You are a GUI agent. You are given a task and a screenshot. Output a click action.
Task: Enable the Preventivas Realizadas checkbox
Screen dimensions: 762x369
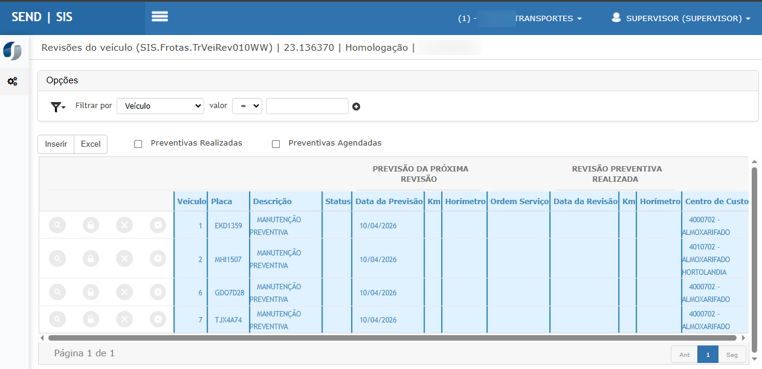pyautogui.click(x=138, y=144)
